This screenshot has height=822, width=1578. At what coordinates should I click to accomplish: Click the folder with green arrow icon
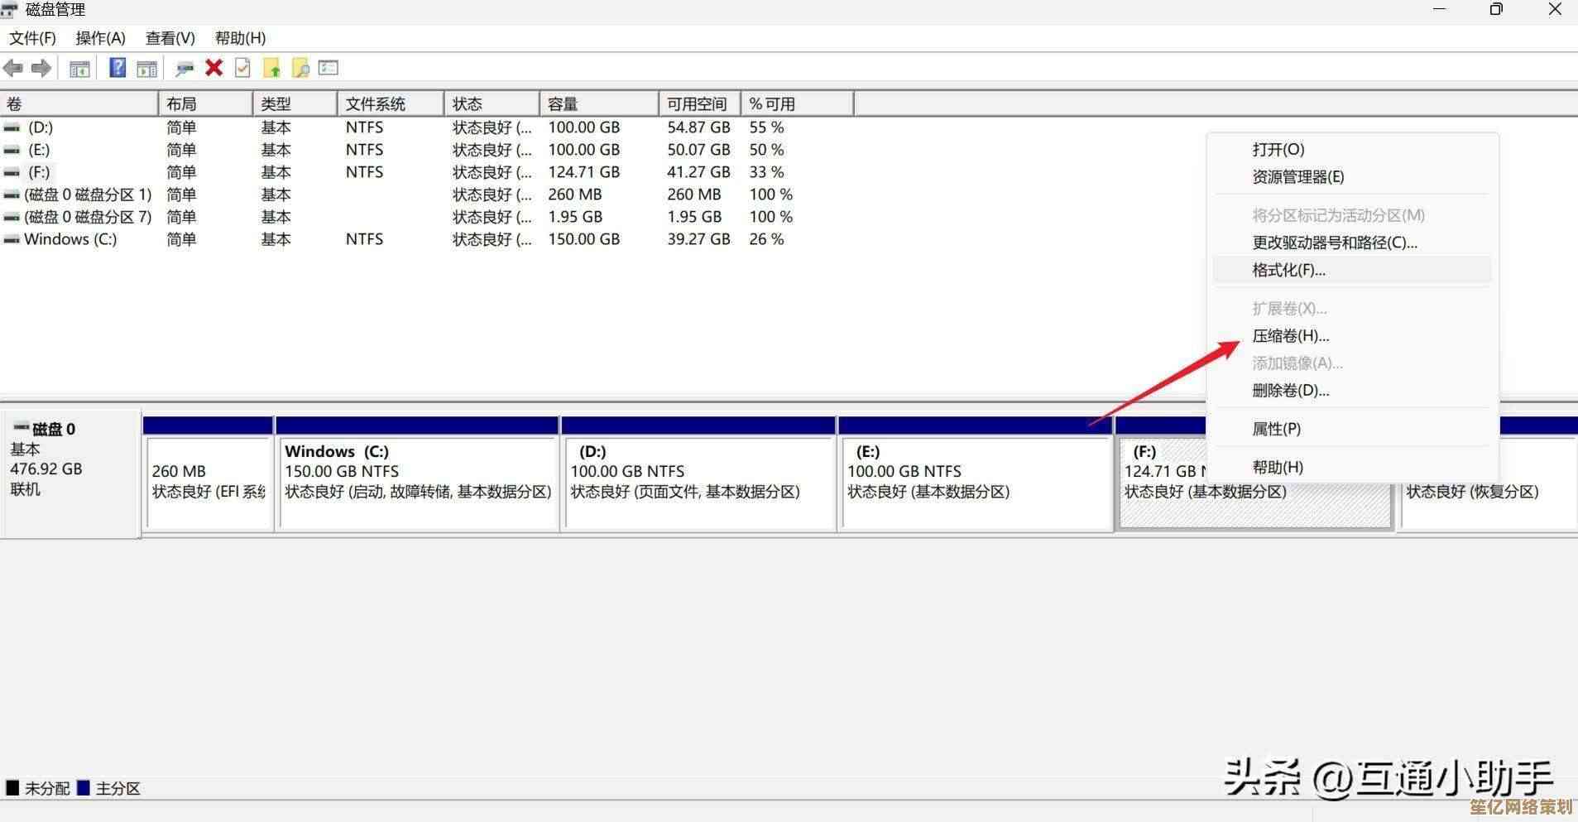(x=271, y=68)
